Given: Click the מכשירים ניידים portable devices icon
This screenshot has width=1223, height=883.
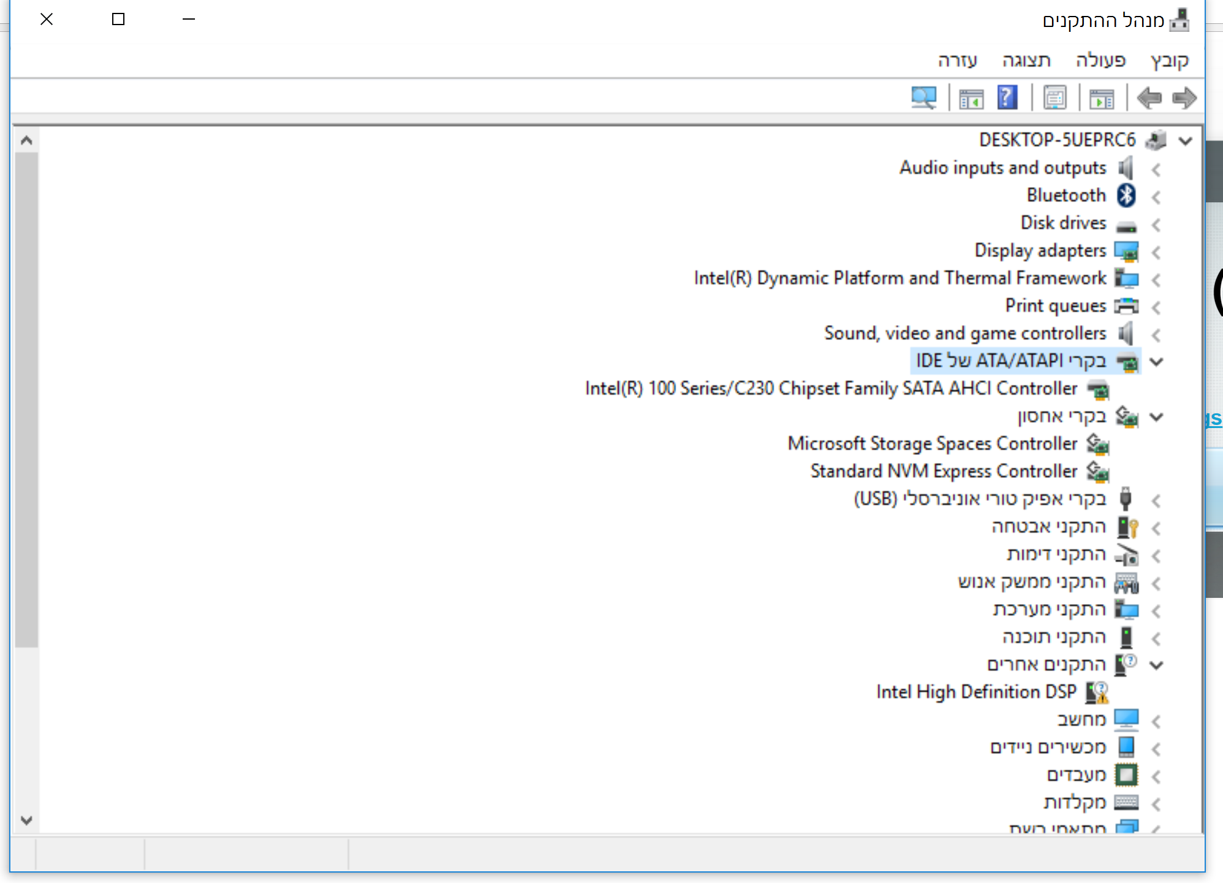Looking at the screenshot, I should click(1126, 747).
